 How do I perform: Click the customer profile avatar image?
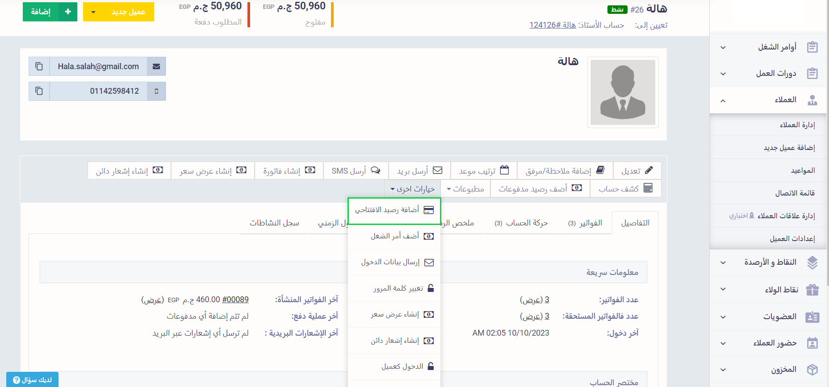623,92
